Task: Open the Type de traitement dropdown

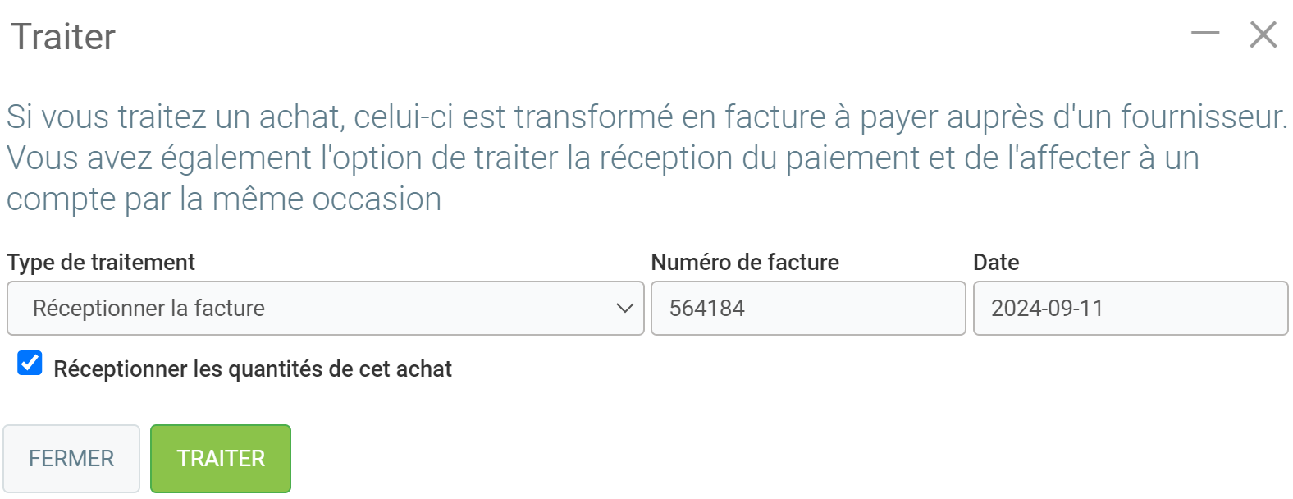Action: (325, 309)
